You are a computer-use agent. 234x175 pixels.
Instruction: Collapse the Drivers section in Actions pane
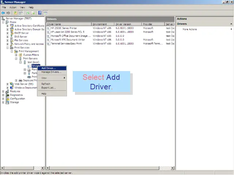pyautogui.click(x=231, y=24)
